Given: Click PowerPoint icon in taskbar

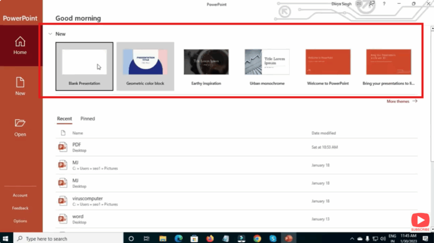Looking at the screenshot, I should coord(289,239).
